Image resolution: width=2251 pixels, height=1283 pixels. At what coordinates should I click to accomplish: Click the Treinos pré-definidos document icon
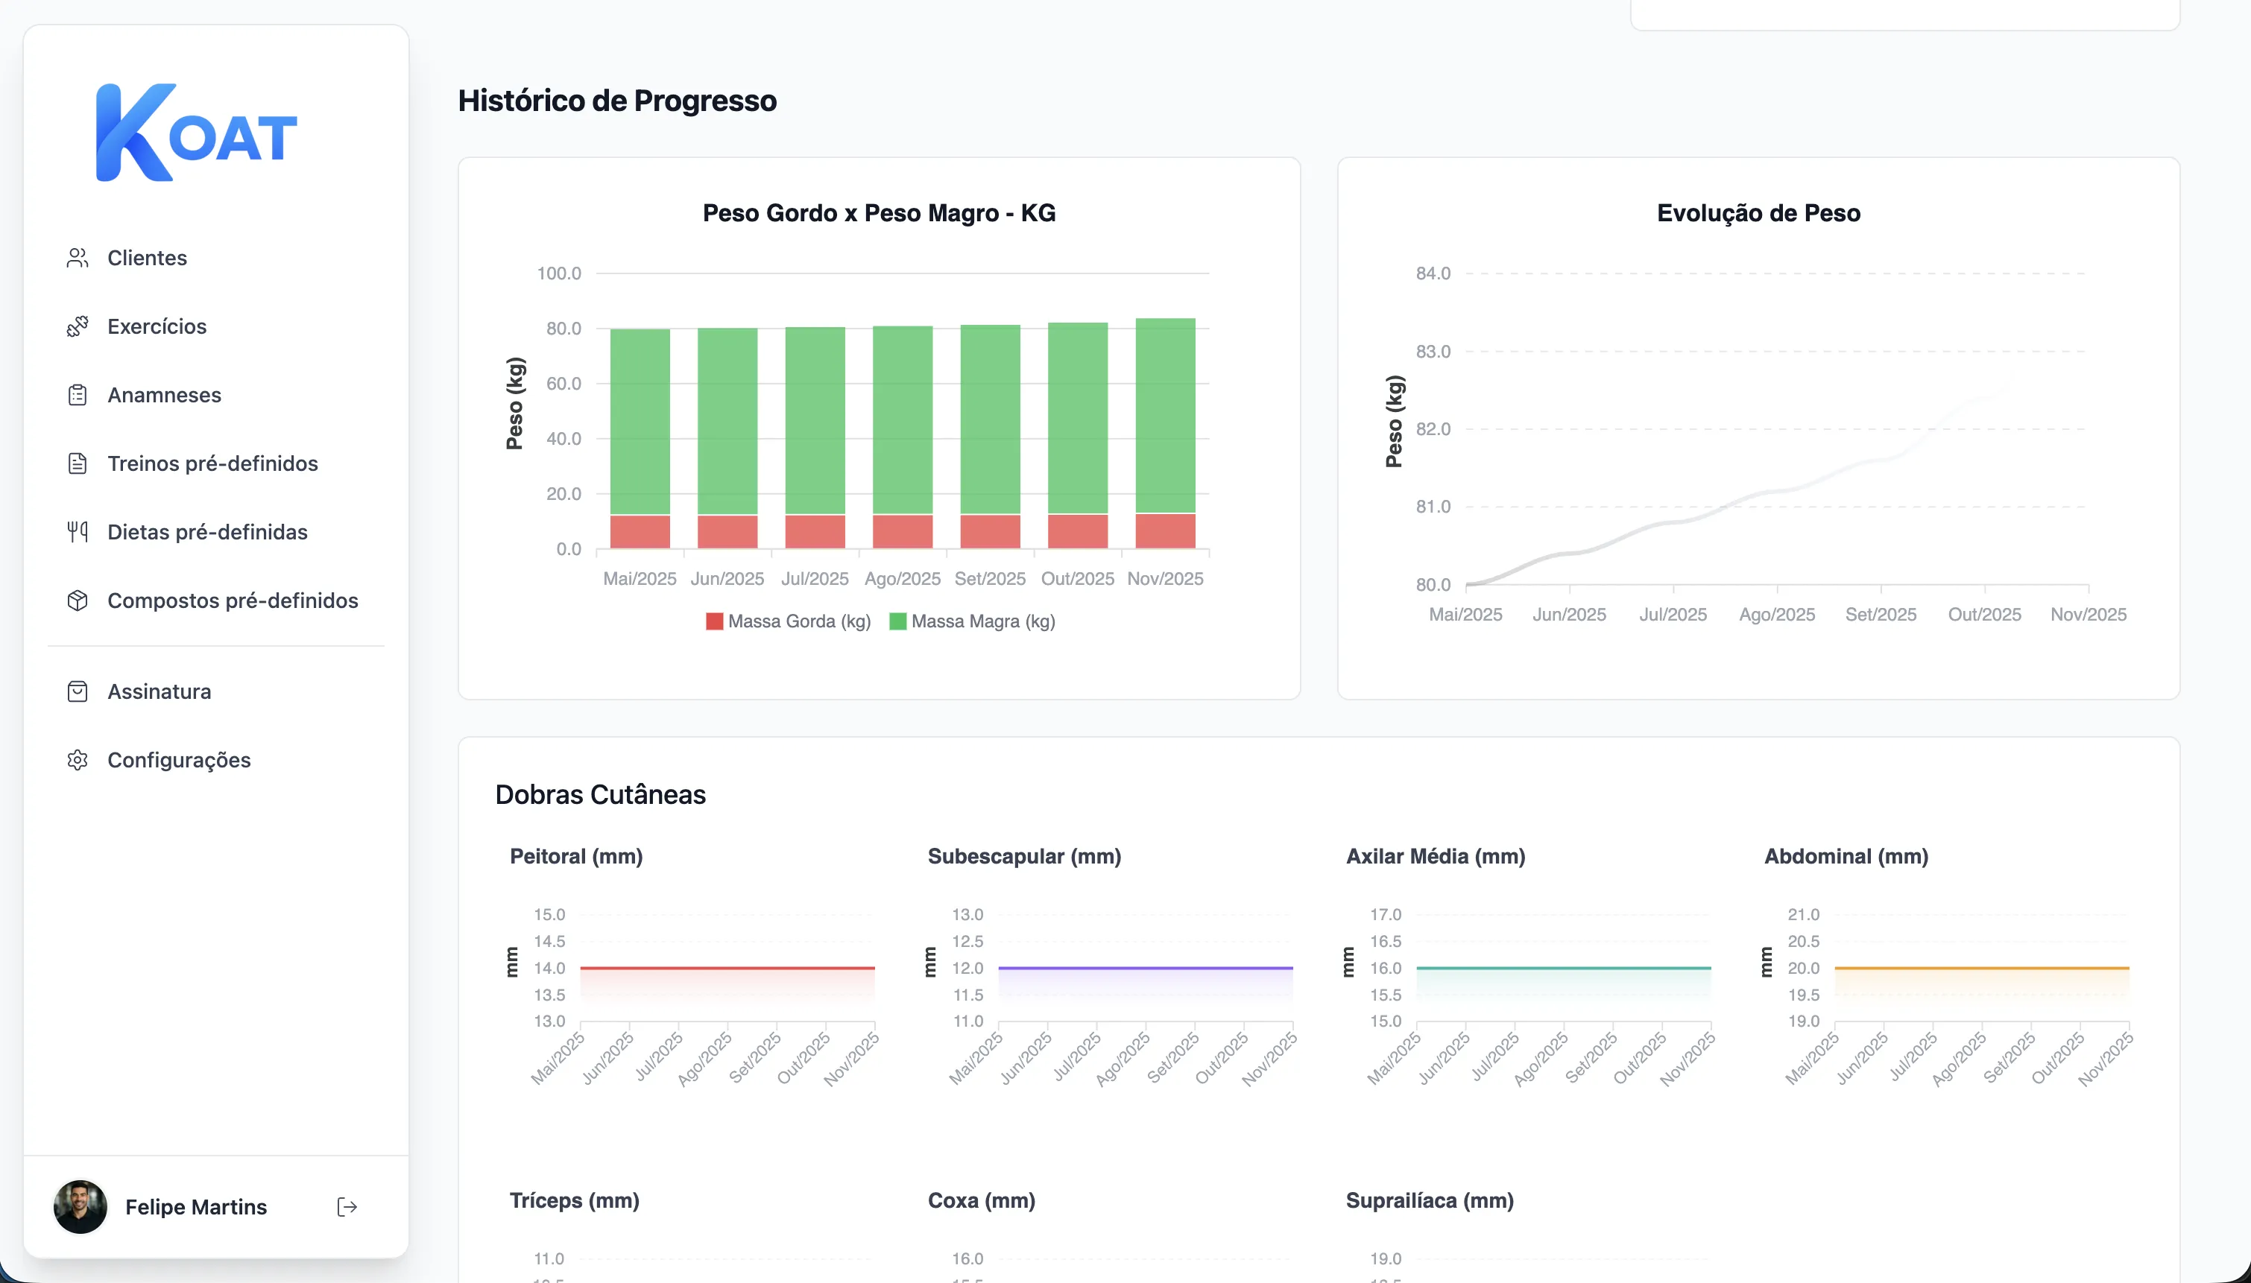(78, 463)
